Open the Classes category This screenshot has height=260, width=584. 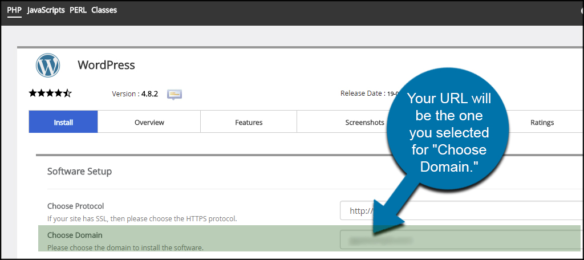(104, 10)
